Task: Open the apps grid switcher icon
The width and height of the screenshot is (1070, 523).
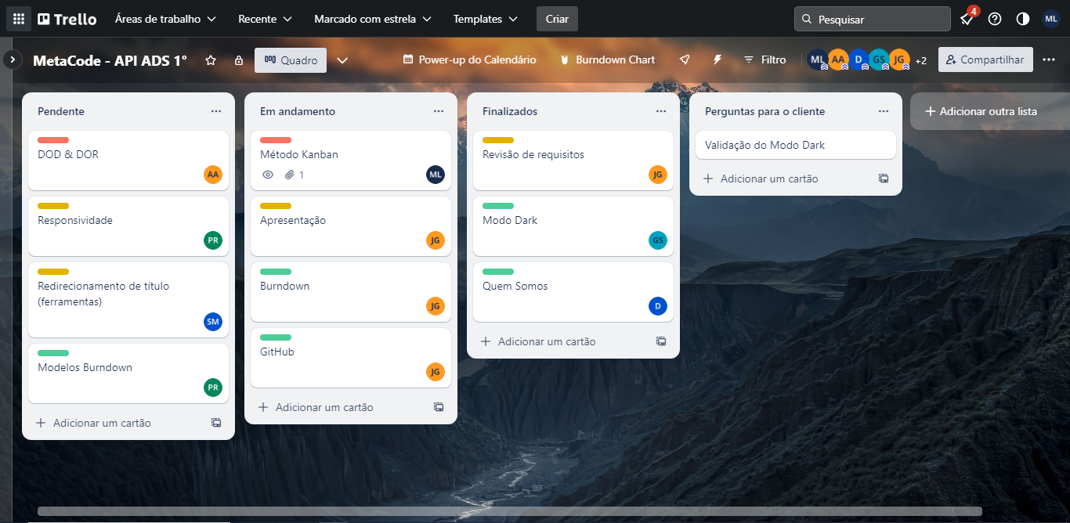Action: [19, 19]
